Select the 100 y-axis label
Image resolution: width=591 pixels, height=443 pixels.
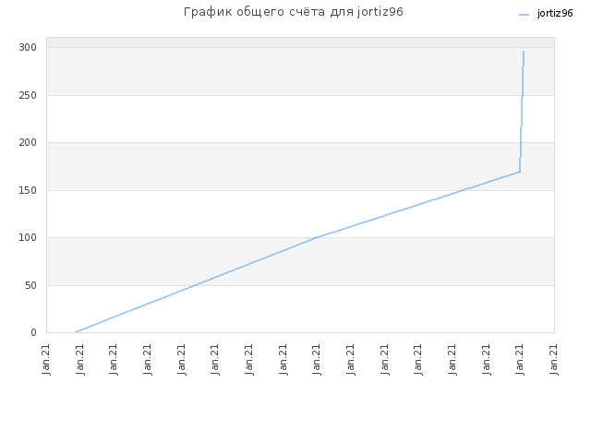click(28, 238)
